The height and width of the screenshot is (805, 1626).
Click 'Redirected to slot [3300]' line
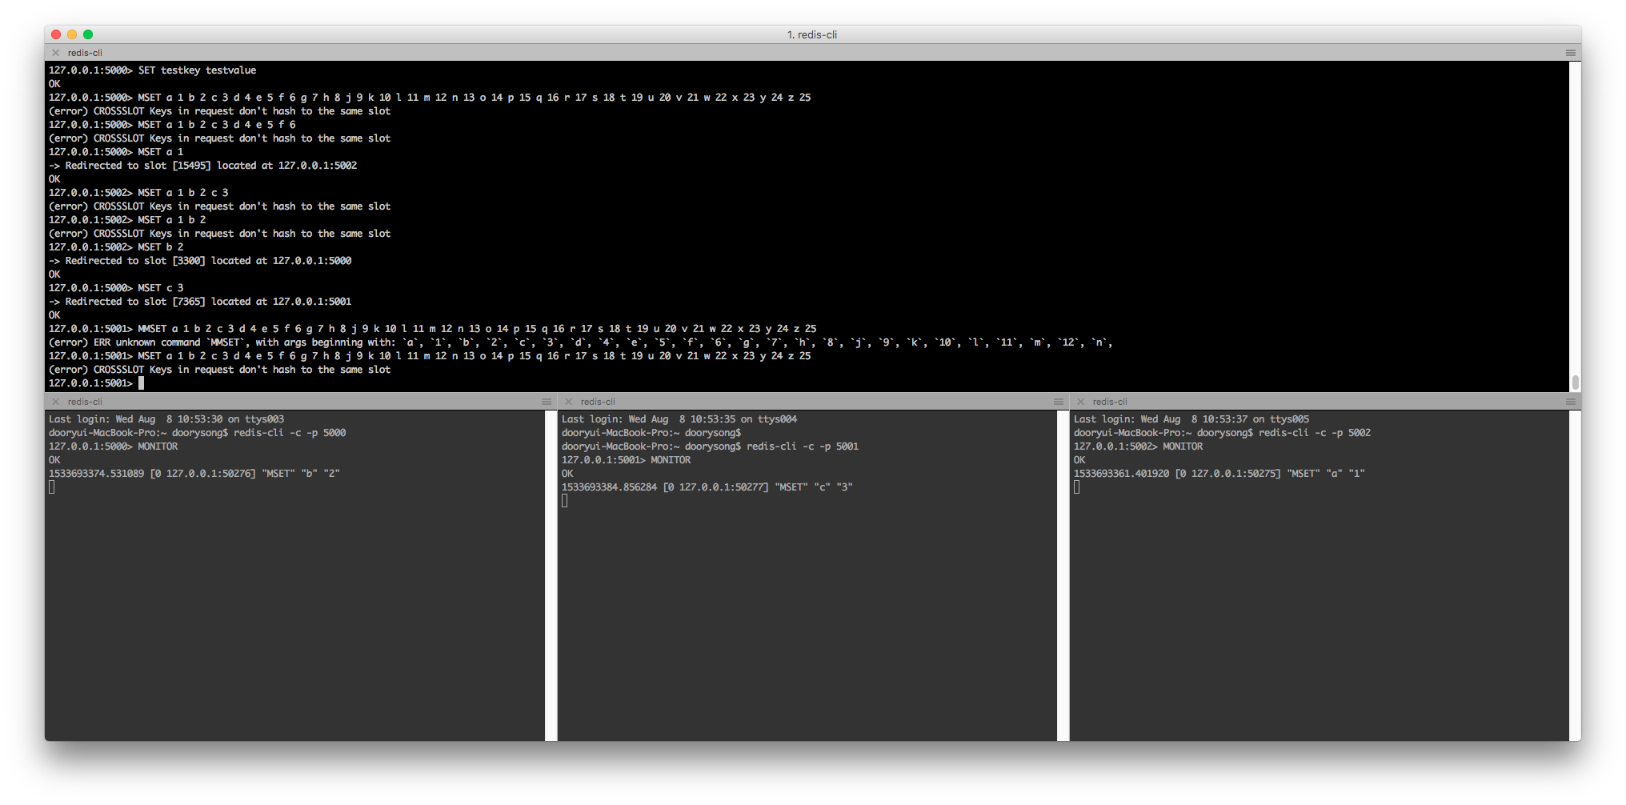tap(200, 261)
